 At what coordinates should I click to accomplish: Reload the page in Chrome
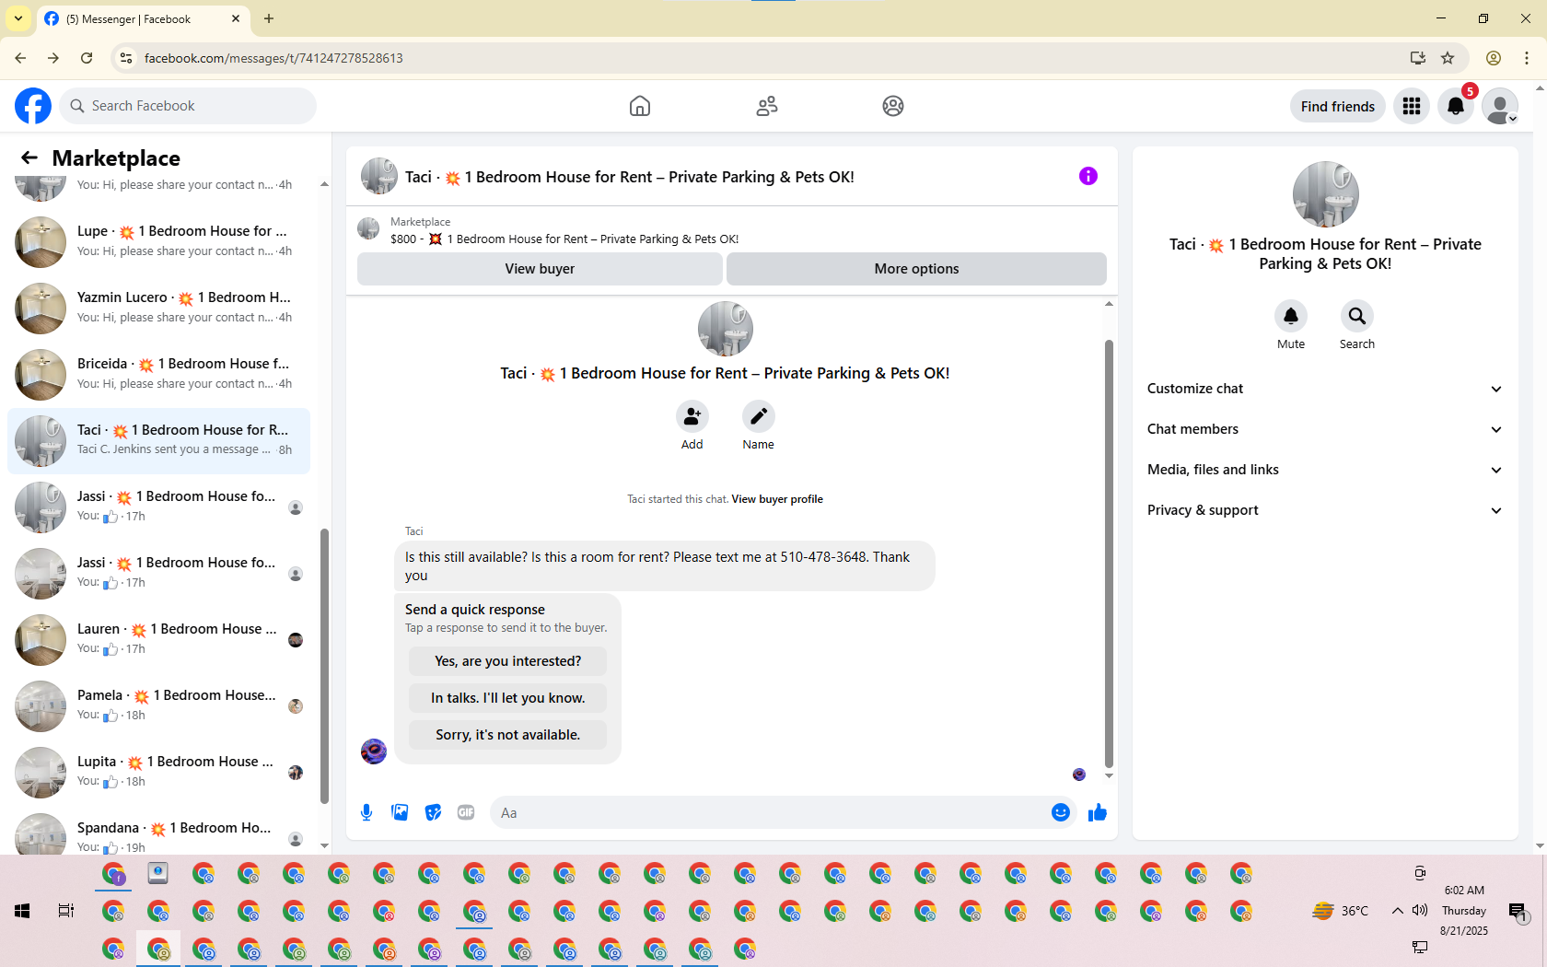point(87,58)
